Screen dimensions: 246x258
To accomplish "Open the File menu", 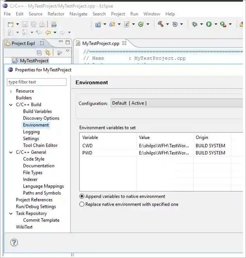I will pos(7,14).
